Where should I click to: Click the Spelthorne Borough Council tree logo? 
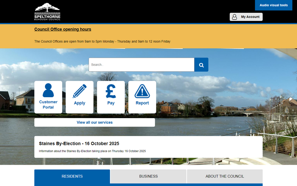[47, 12]
